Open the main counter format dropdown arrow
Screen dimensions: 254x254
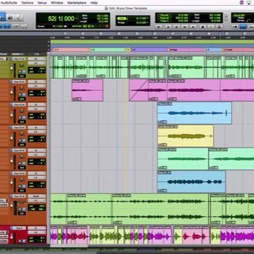tap(77, 19)
